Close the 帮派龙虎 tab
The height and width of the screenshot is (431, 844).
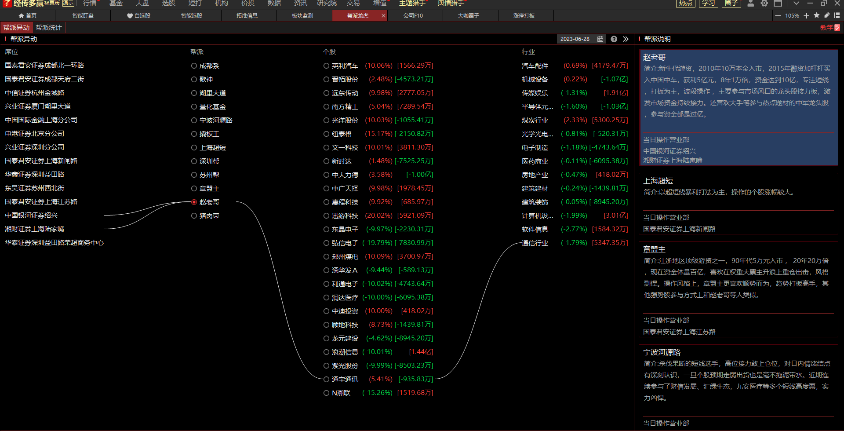coord(383,15)
